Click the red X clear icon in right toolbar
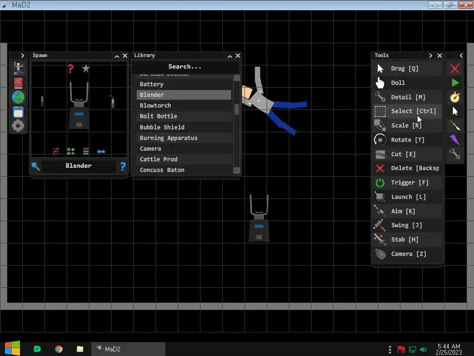 (x=455, y=69)
